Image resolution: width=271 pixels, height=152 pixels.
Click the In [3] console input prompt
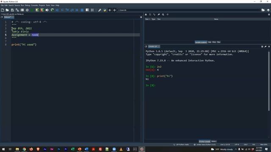click(x=151, y=85)
